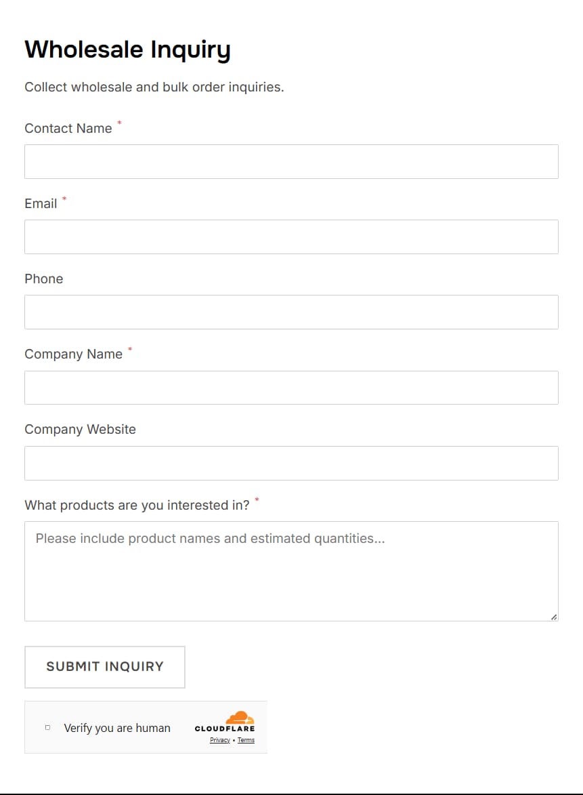
Task: Open the Cloudflare Terms link
Action: click(x=246, y=740)
